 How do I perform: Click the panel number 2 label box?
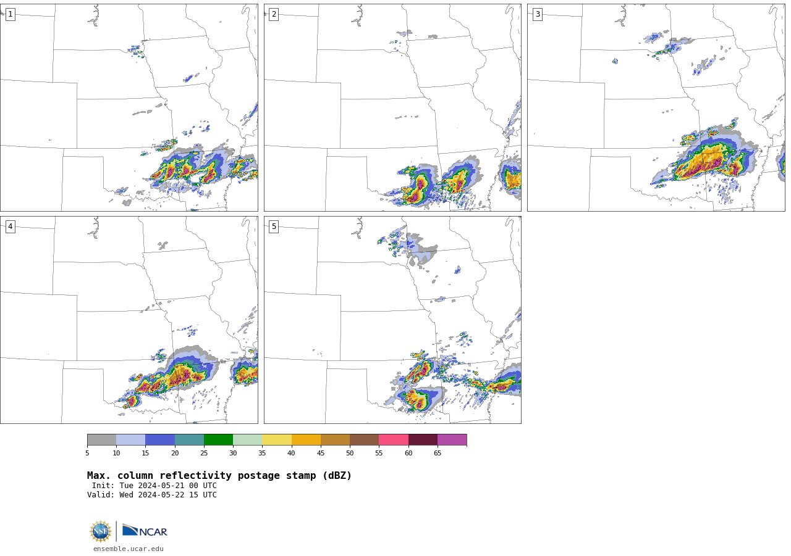pyautogui.click(x=274, y=14)
